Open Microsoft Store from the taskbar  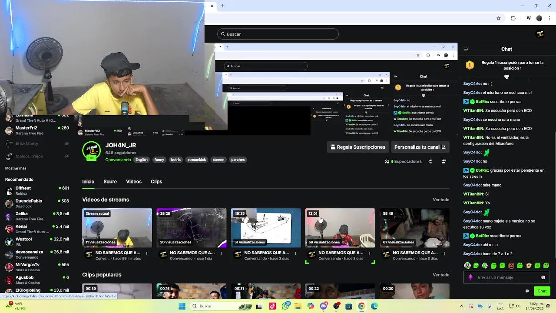[x=348, y=306]
